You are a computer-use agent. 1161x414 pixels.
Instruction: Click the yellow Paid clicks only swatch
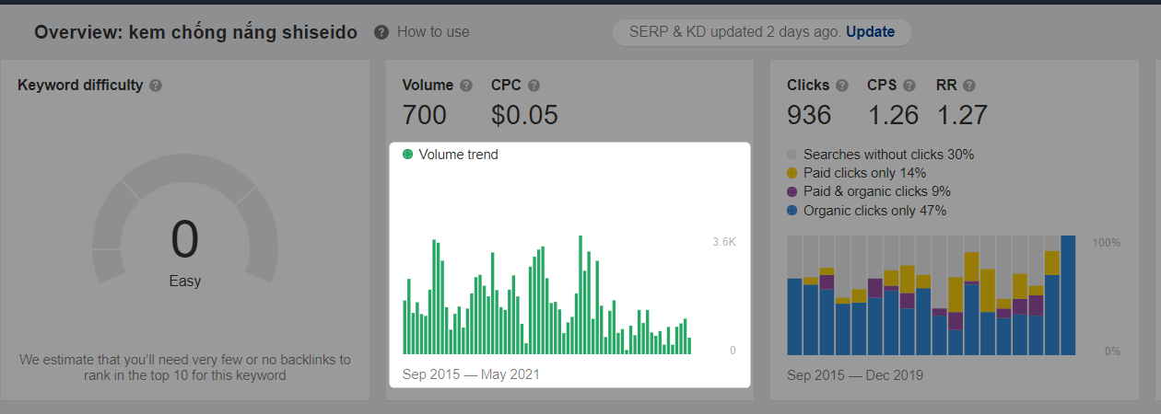pyautogui.click(x=792, y=173)
